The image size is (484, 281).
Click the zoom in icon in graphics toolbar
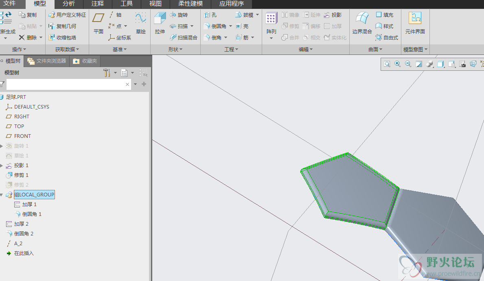point(398,64)
